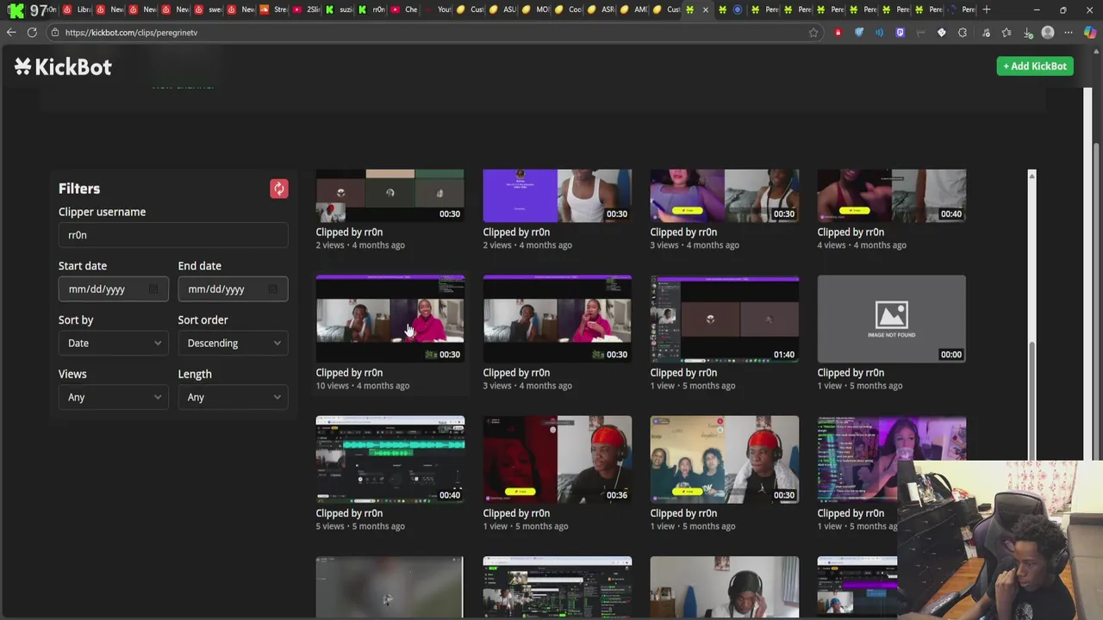Close the active KickBot tab
Viewport: 1103px width, 620px height.
click(706, 9)
